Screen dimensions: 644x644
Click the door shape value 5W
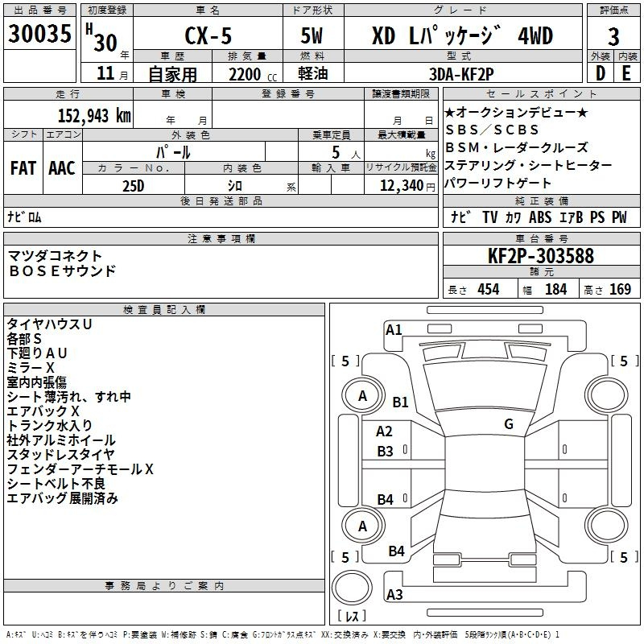[x=312, y=35]
